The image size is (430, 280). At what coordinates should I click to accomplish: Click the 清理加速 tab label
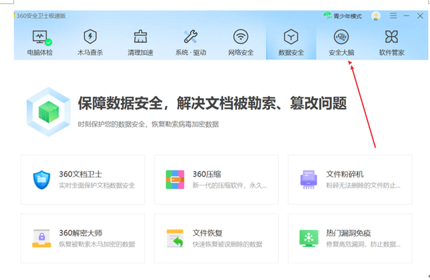[x=140, y=52]
